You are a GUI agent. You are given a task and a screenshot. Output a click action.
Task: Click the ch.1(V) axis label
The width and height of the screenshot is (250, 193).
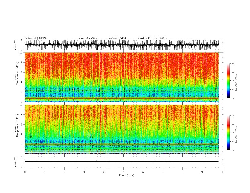tap(15, 45)
